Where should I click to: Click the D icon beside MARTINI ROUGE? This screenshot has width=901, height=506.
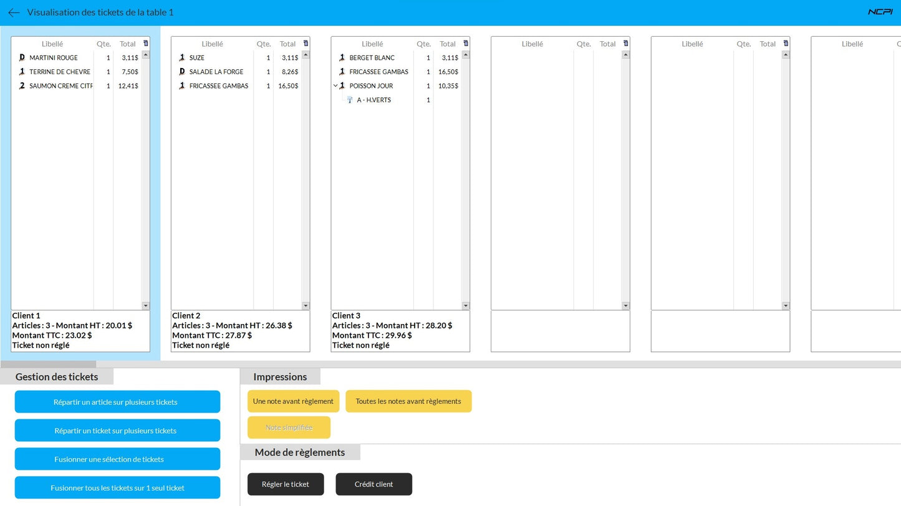(22, 57)
